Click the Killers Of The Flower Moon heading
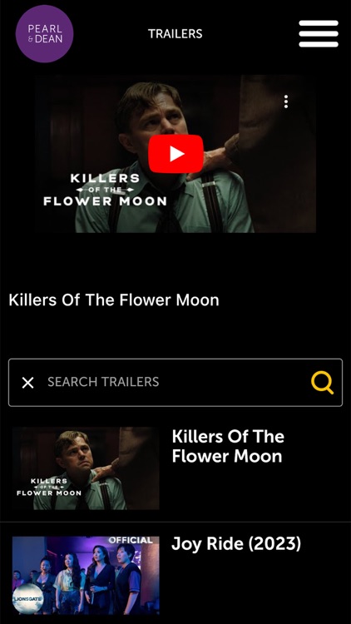Viewport: 351px width, 624px height. point(114,300)
